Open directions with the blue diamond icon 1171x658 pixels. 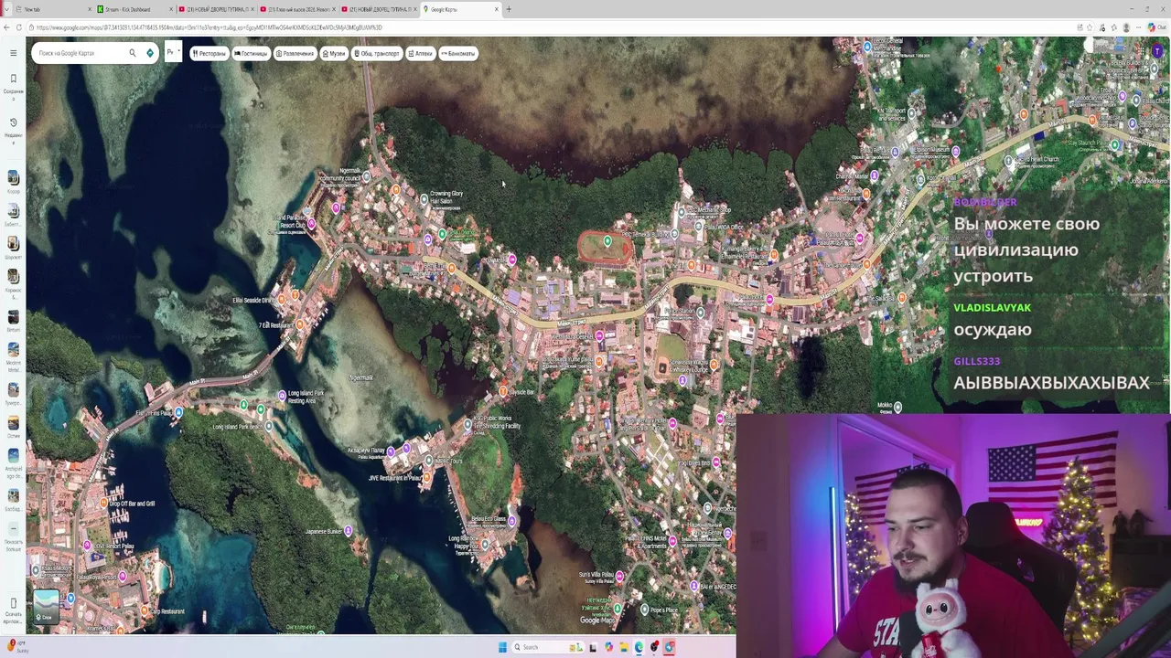(150, 53)
